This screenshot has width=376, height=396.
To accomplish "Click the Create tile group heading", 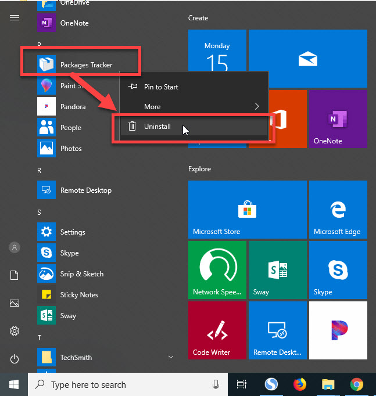I will click(198, 18).
